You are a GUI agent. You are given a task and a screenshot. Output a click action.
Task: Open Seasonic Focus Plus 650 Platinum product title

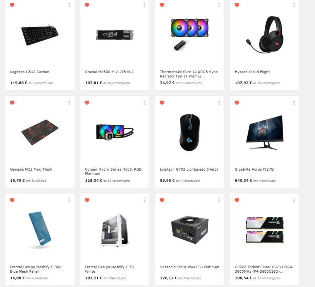click(x=189, y=267)
